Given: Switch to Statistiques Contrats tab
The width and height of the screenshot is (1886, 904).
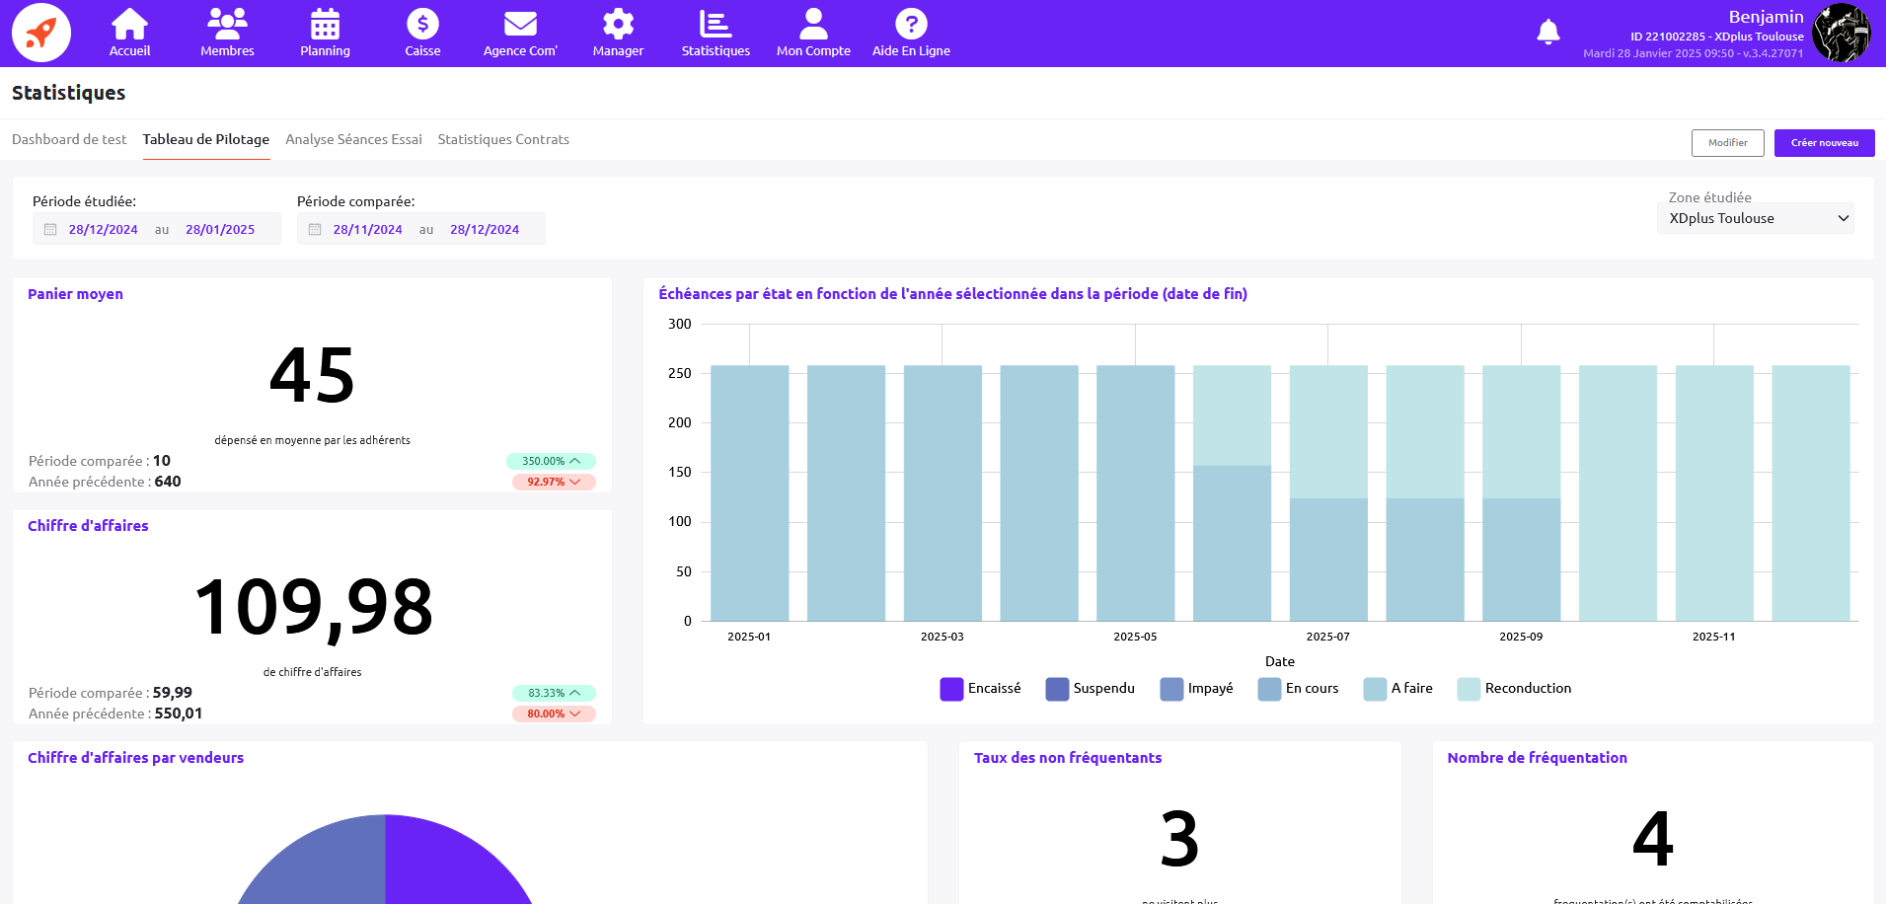Looking at the screenshot, I should pyautogui.click(x=503, y=139).
